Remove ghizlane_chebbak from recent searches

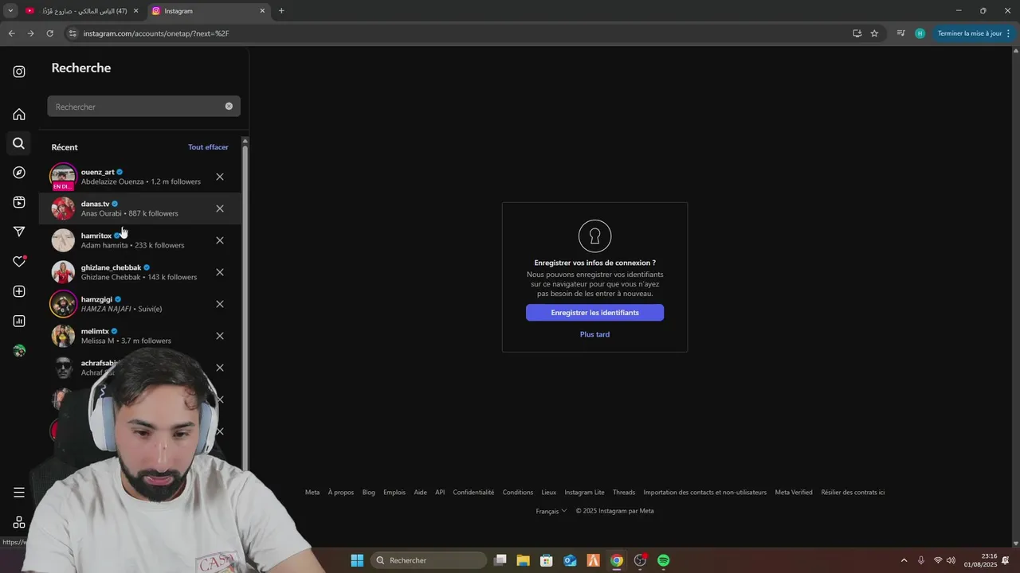click(x=220, y=272)
